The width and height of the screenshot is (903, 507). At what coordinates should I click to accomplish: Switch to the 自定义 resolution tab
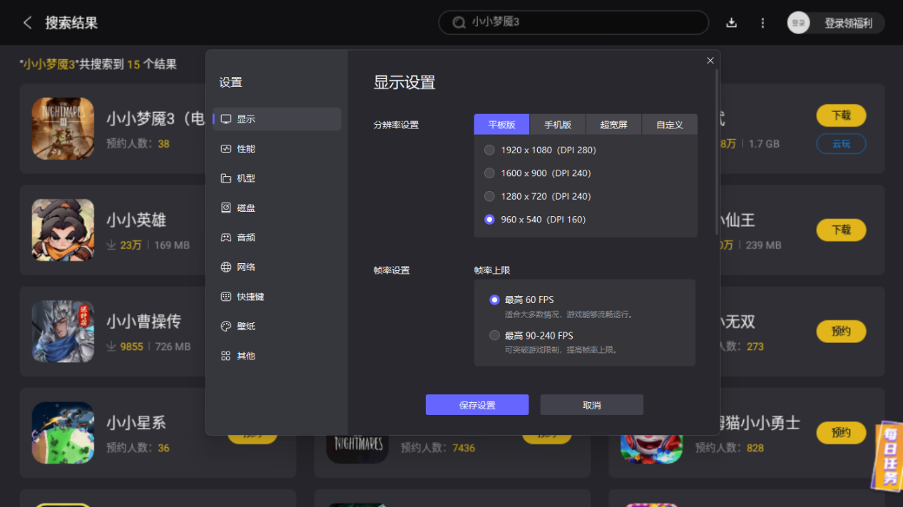(670, 124)
